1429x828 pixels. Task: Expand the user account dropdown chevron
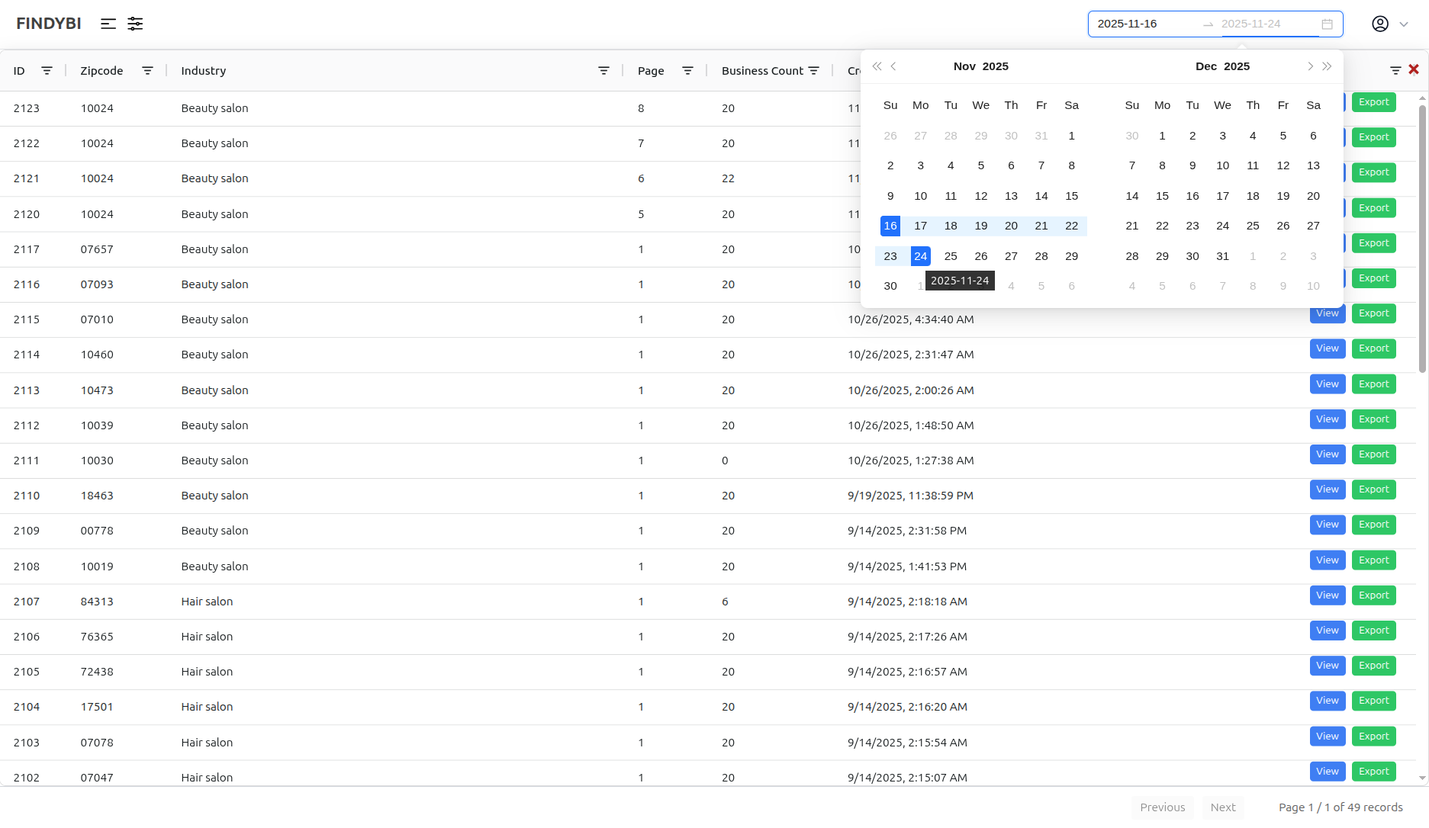pyautogui.click(x=1404, y=24)
